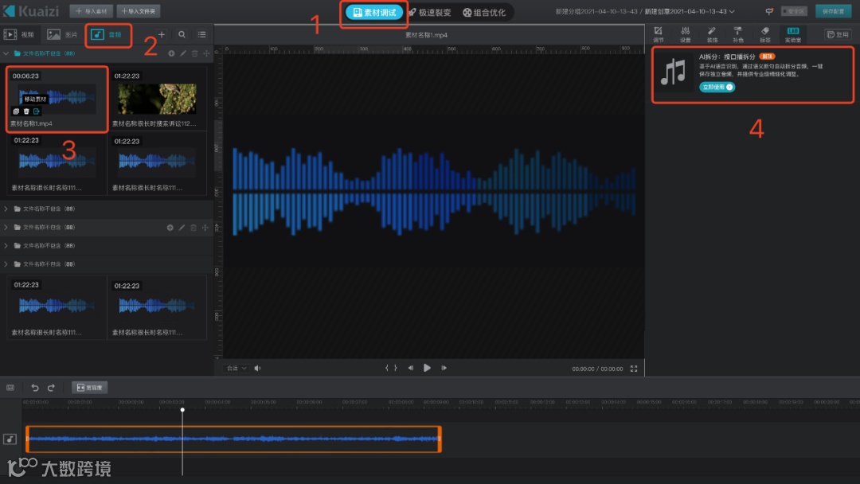
Task: Click the 复用 reuse button
Action: click(x=838, y=34)
